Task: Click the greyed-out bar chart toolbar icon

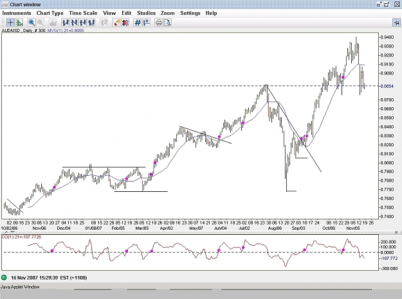Action: tap(53, 22)
